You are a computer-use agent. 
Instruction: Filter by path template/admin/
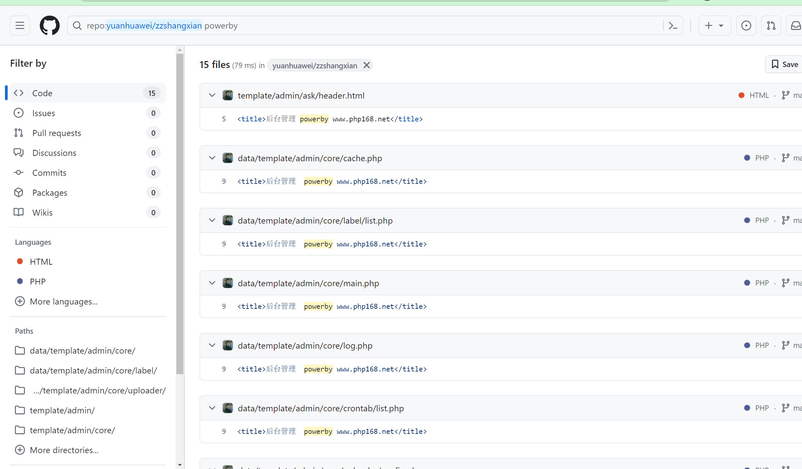click(x=62, y=410)
